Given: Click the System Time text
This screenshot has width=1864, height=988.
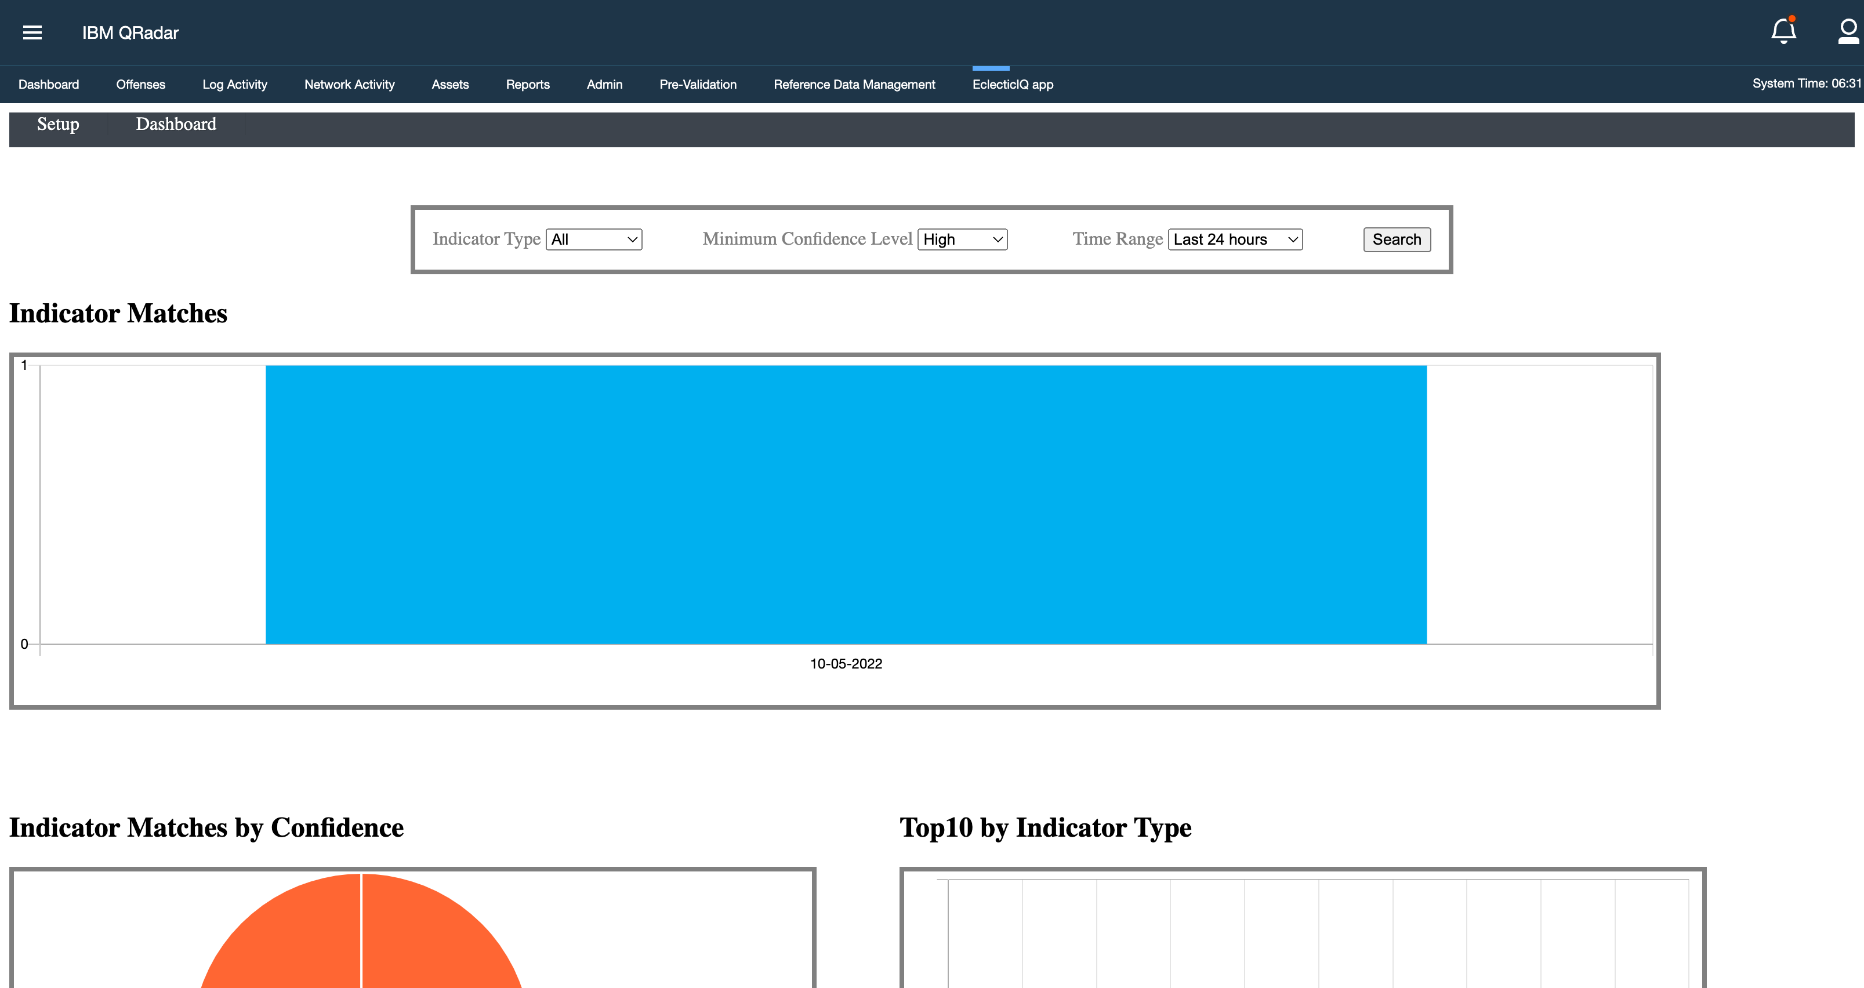Looking at the screenshot, I should click(1806, 83).
